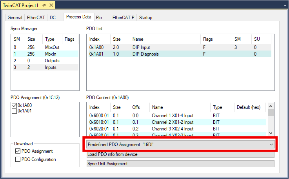
Task: Close the TwinCAT Project1 tab
Action: pos(51,5)
